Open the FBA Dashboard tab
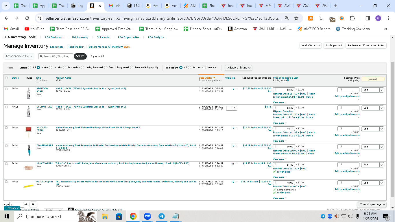 [54, 37]
